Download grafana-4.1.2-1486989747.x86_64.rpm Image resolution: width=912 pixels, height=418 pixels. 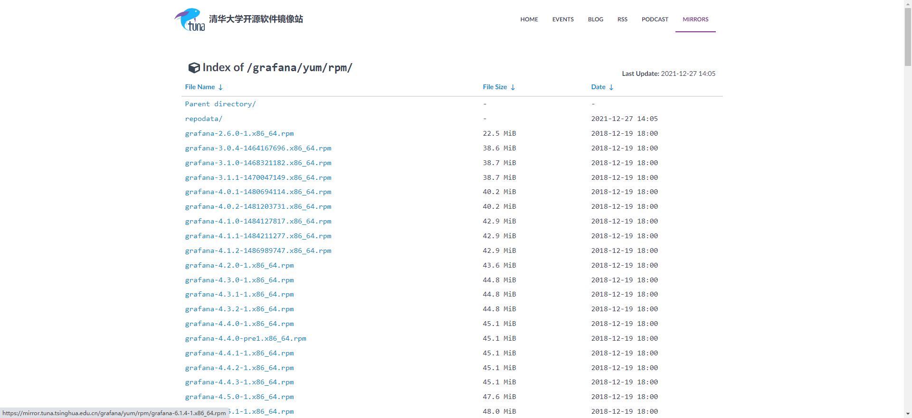click(x=258, y=251)
